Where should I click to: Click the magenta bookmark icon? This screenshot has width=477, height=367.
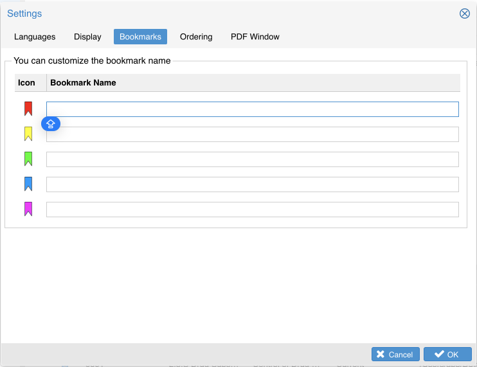point(28,209)
